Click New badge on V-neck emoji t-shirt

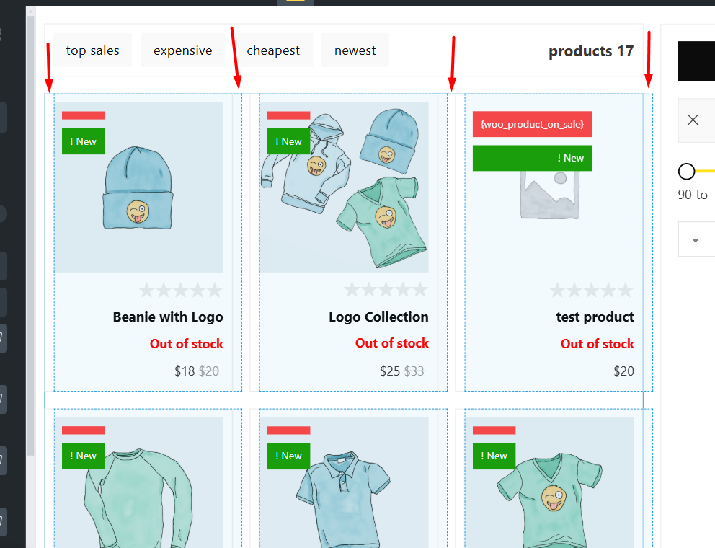[x=494, y=456]
